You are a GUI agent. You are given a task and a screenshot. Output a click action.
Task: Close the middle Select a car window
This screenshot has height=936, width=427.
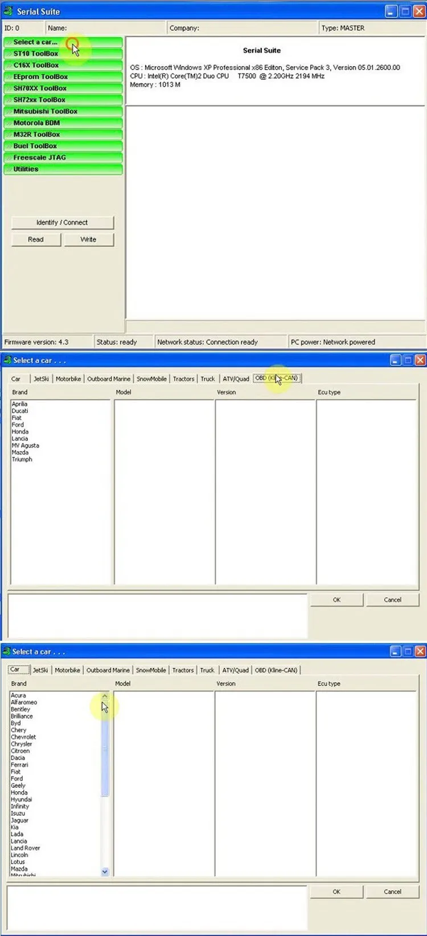pos(420,360)
